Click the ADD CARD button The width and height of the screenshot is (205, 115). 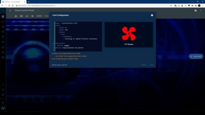[x=196, y=57]
